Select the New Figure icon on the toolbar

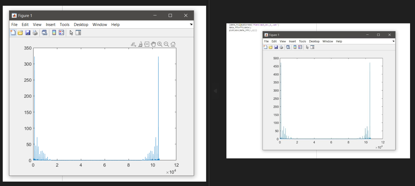[13, 32]
